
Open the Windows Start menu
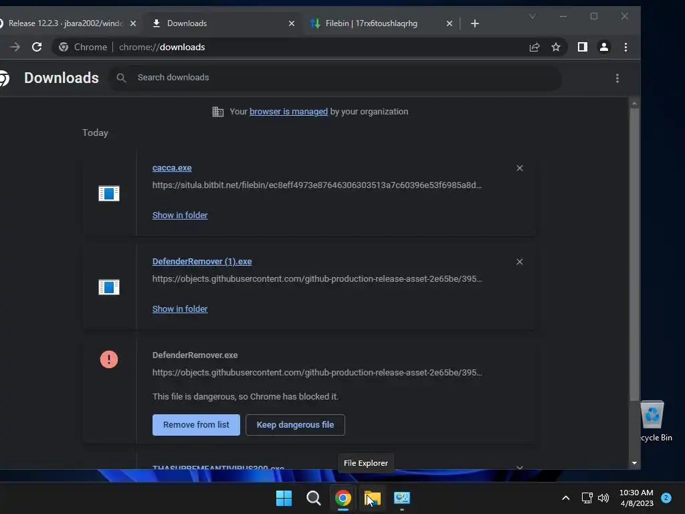click(x=284, y=498)
